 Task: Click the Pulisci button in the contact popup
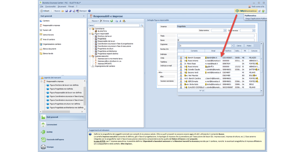249,46
